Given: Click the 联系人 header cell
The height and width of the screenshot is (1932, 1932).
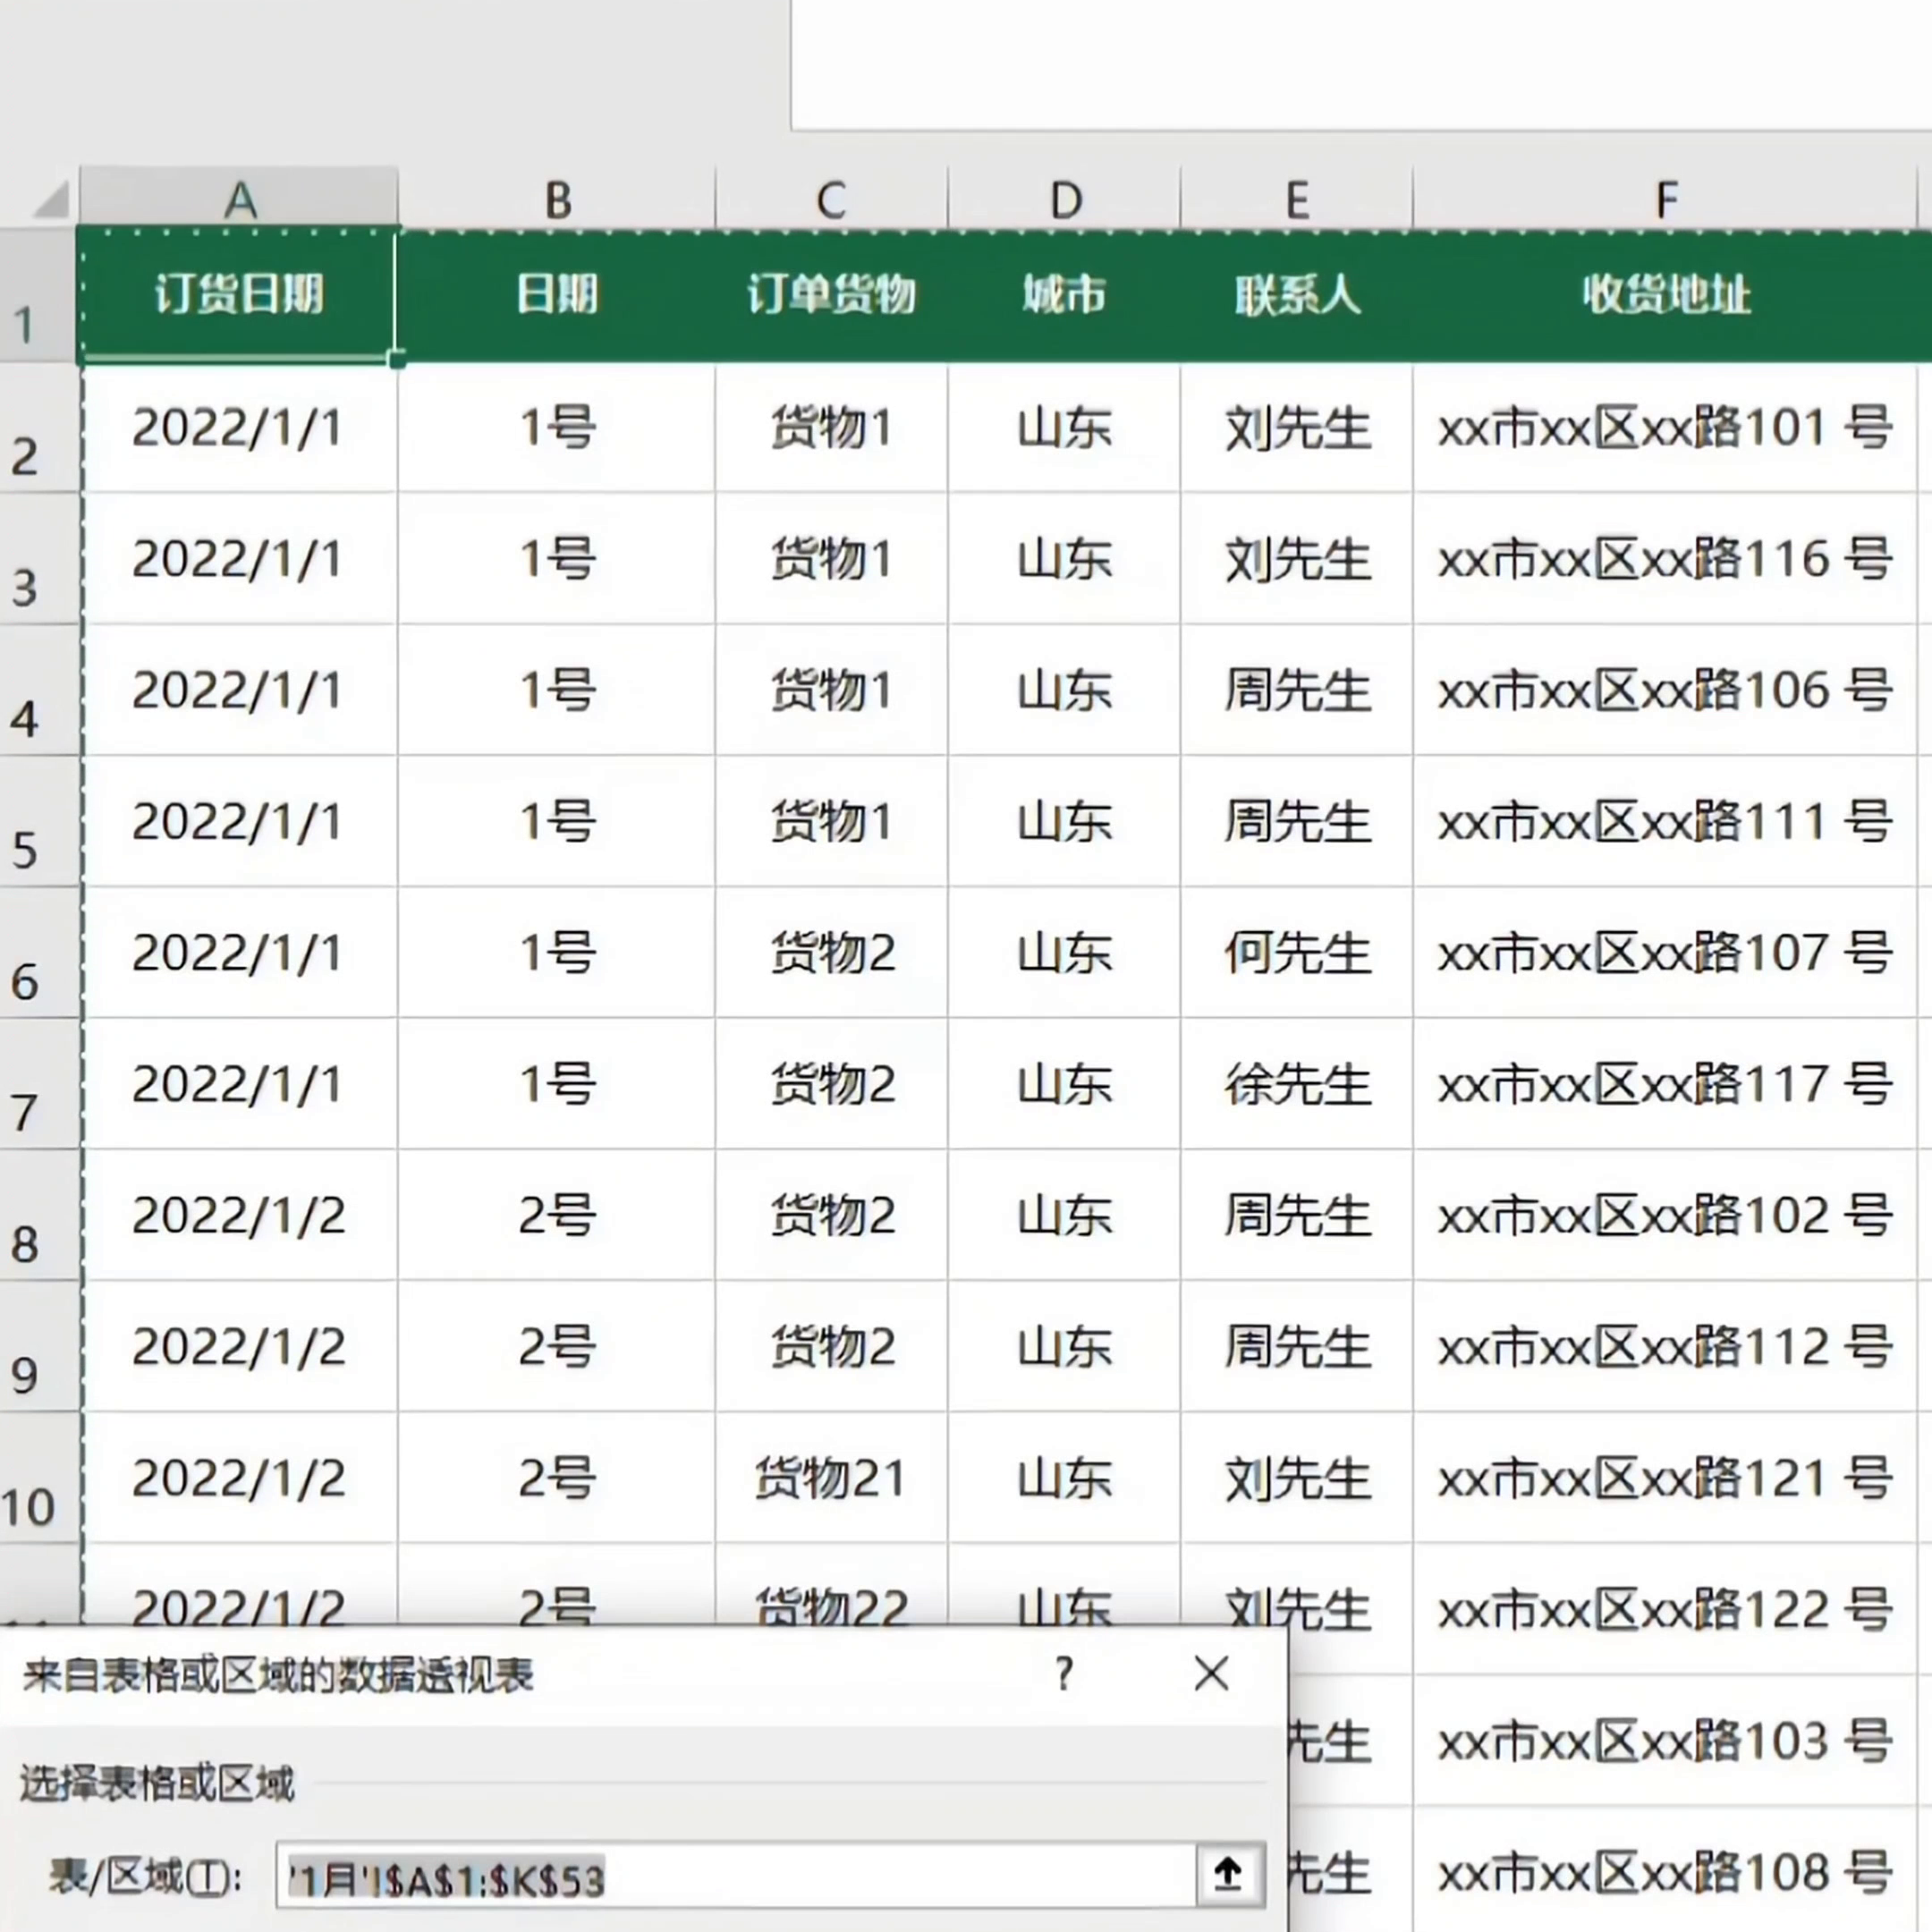Looking at the screenshot, I should coord(1297,294).
